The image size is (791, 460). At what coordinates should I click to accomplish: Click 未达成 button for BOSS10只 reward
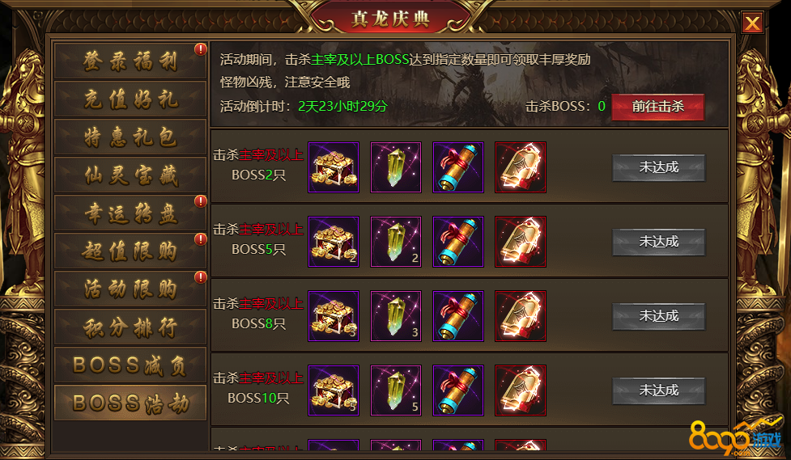pyautogui.click(x=659, y=391)
